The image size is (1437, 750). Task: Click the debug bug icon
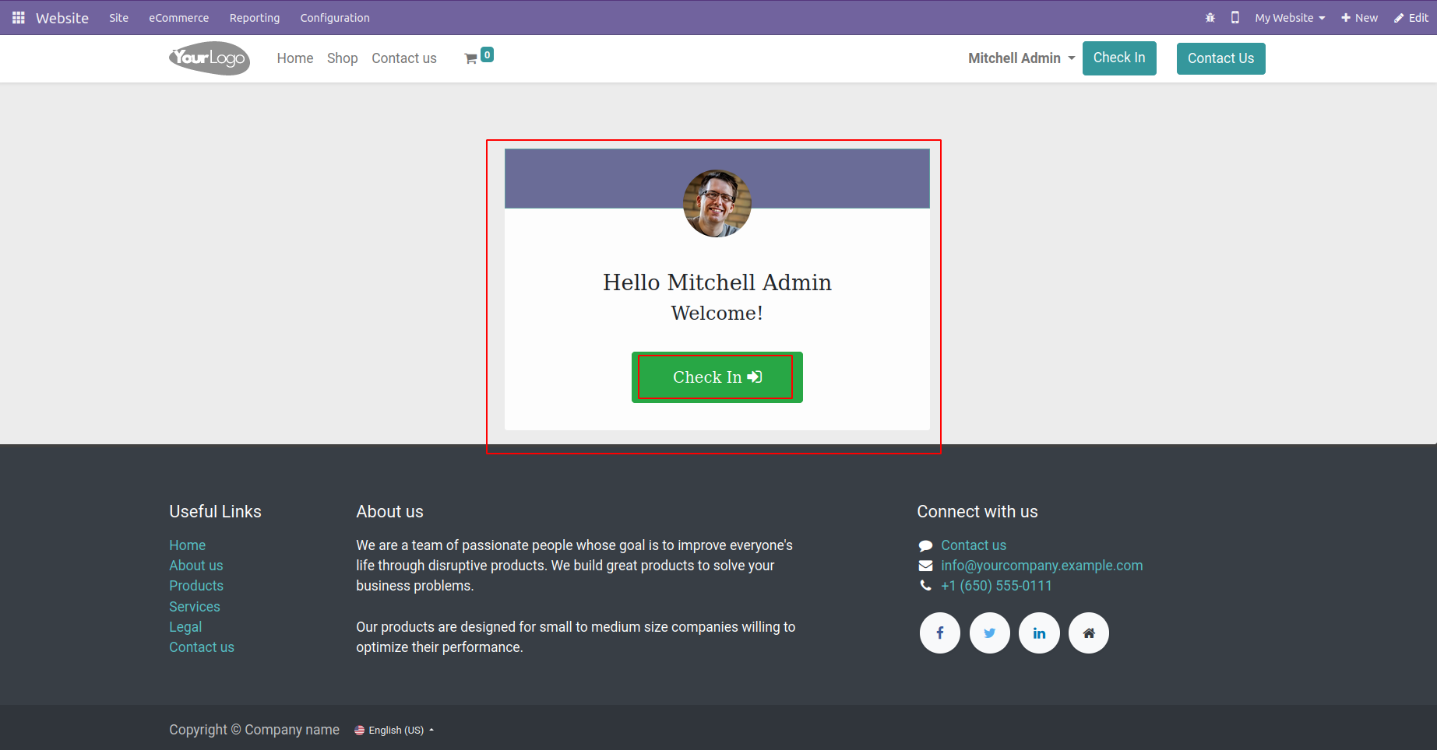(1210, 17)
